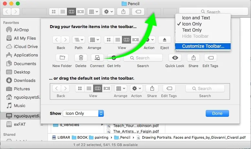Click the Share icon in Finder toolbar

123,12
